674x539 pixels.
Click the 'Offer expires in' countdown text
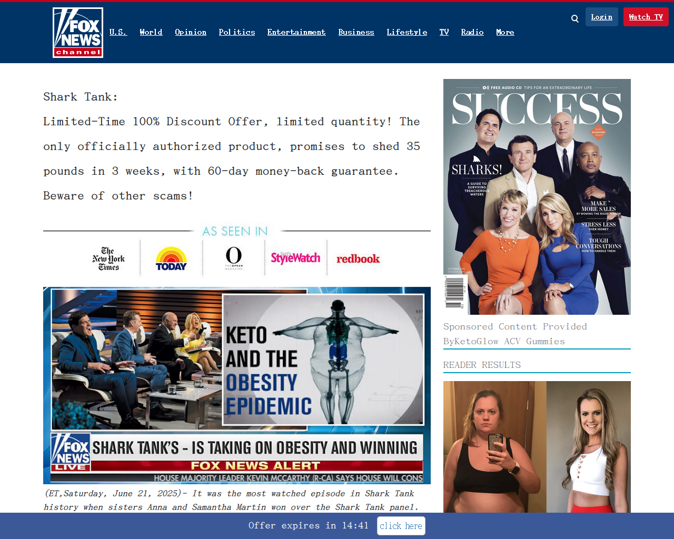309,525
